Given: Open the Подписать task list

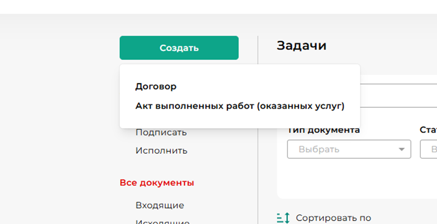Looking at the screenshot, I should [x=161, y=133].
